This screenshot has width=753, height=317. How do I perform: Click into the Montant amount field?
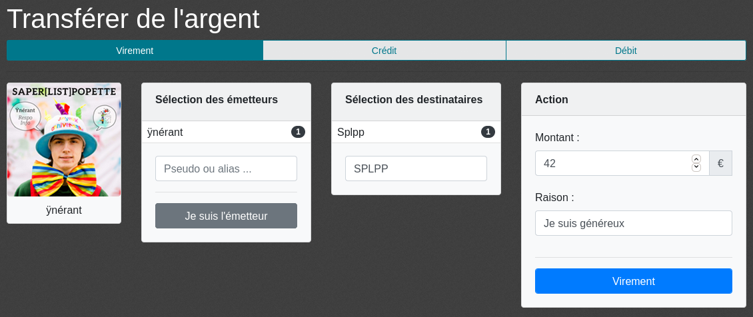coord(613,163)
